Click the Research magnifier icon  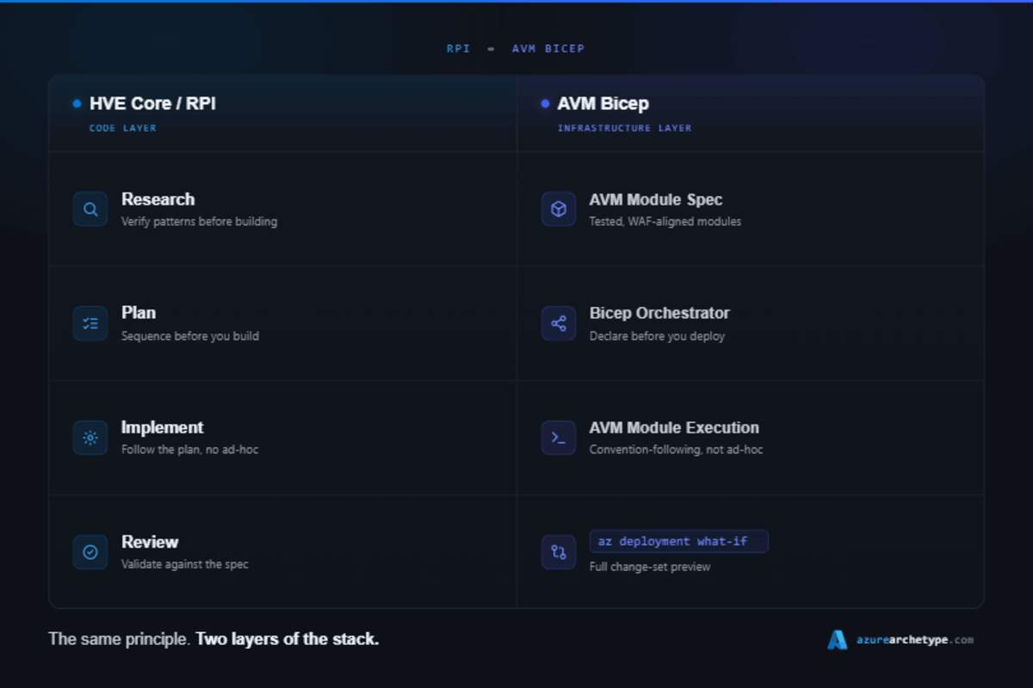tap(90, 209)
